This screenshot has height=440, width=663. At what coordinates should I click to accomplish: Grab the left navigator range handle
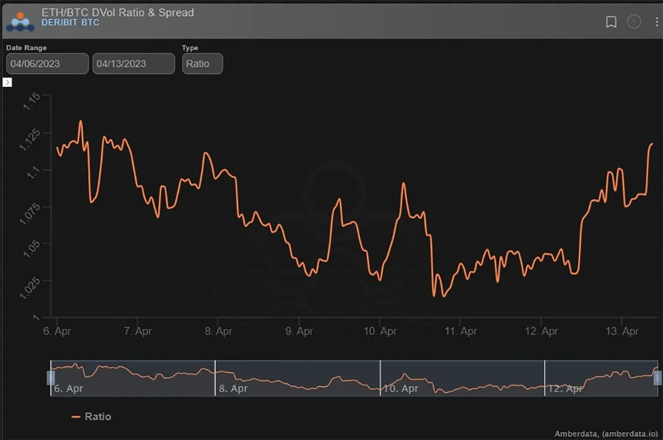51,378
